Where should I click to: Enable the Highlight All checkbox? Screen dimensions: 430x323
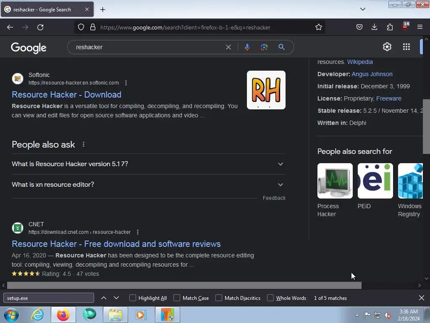pos(132,298)
